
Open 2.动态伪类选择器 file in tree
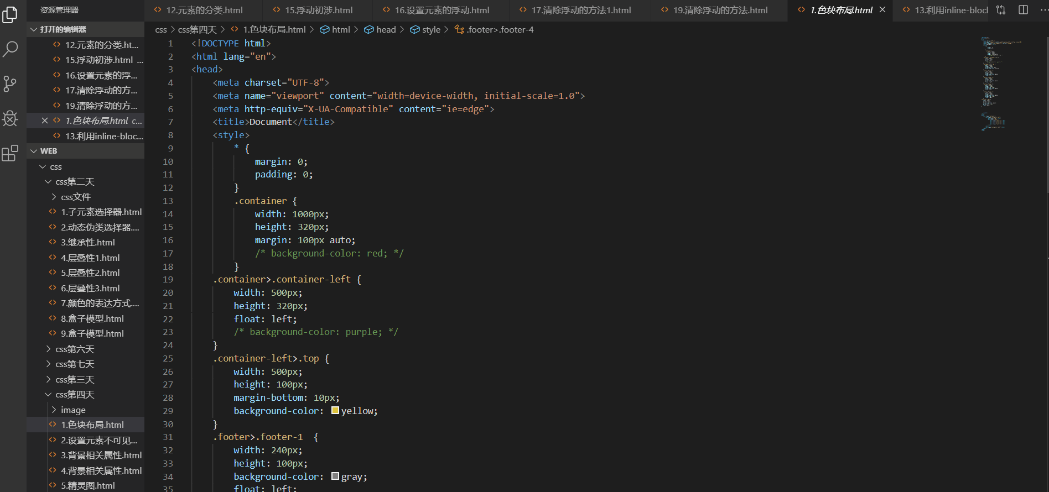(x=86, y=227)
